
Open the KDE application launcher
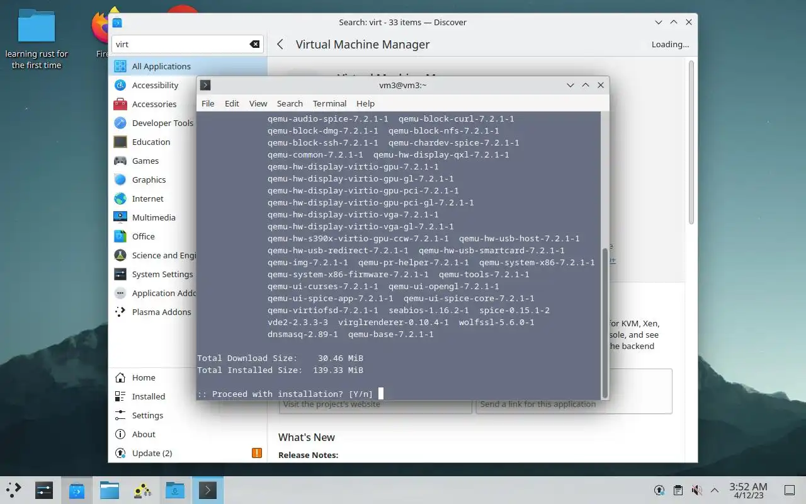coord(13,490)
